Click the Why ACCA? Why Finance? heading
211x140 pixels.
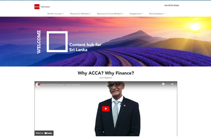[x=106, y=73]
